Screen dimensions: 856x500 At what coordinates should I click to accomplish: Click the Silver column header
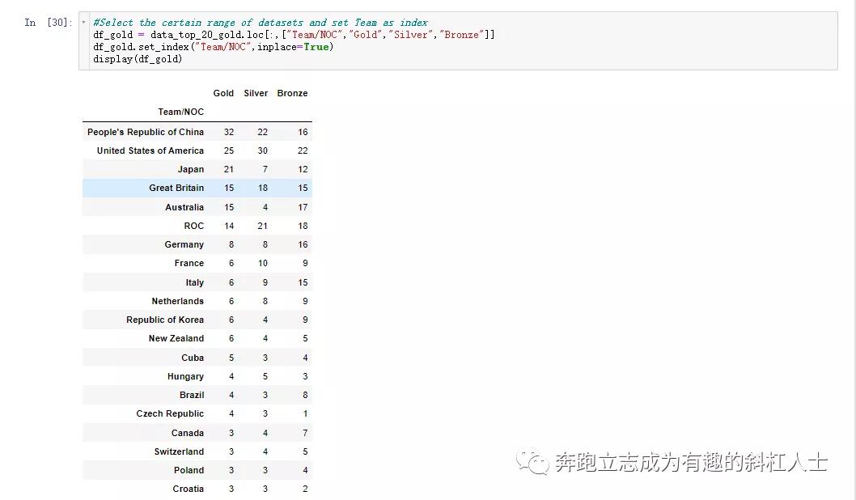[x=255, y=93]
